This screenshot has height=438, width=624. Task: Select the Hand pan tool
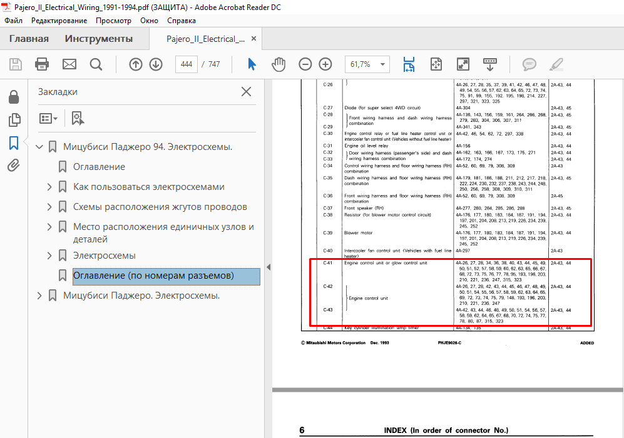click(x=278, y=64)
